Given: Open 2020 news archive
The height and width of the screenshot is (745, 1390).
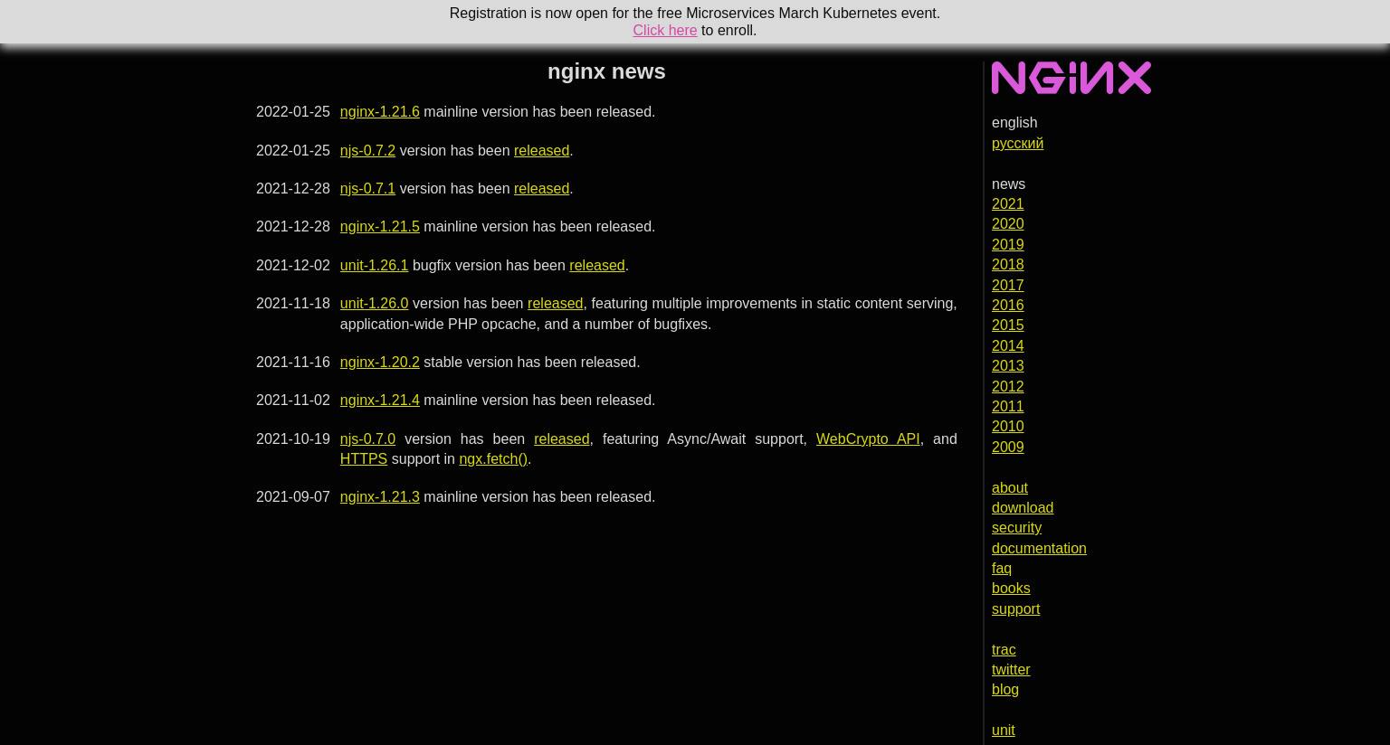Looking at the screenshot, I should (x=1007, y=223).
